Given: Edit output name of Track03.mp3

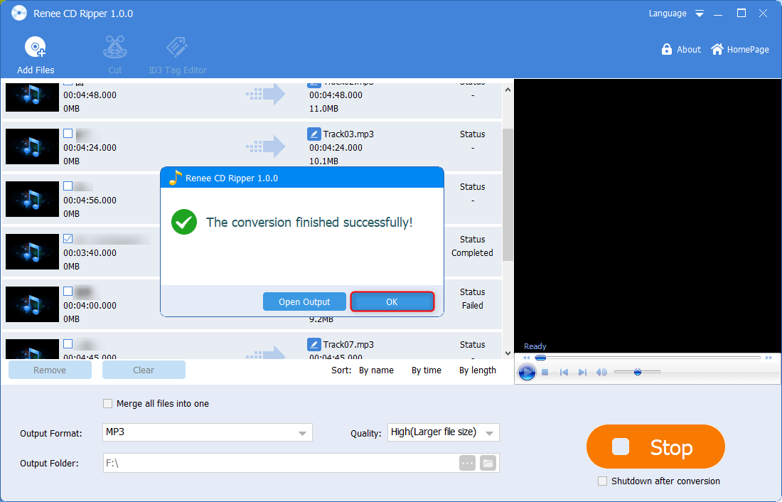Looking at the screenshot, I should (x=314, y=134).
